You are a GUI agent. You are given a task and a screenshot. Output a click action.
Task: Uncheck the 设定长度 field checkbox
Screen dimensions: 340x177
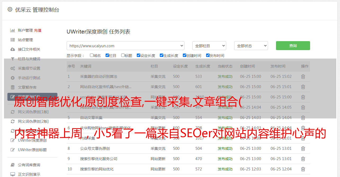tap(138, 55)
